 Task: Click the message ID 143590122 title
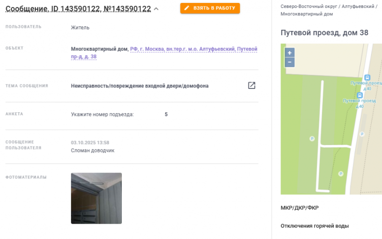78,9
